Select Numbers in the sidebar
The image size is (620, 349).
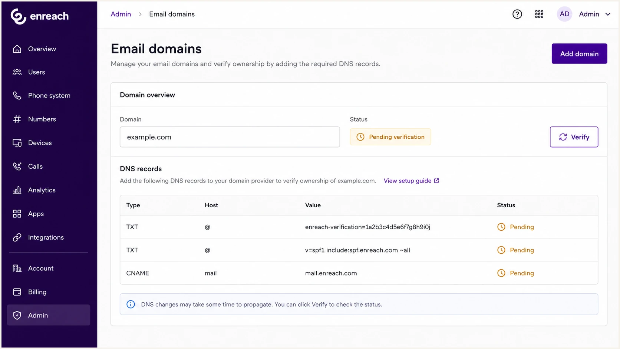click(x=48, y=119)
